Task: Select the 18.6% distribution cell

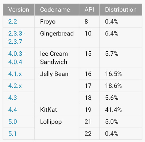Action: 121,86
